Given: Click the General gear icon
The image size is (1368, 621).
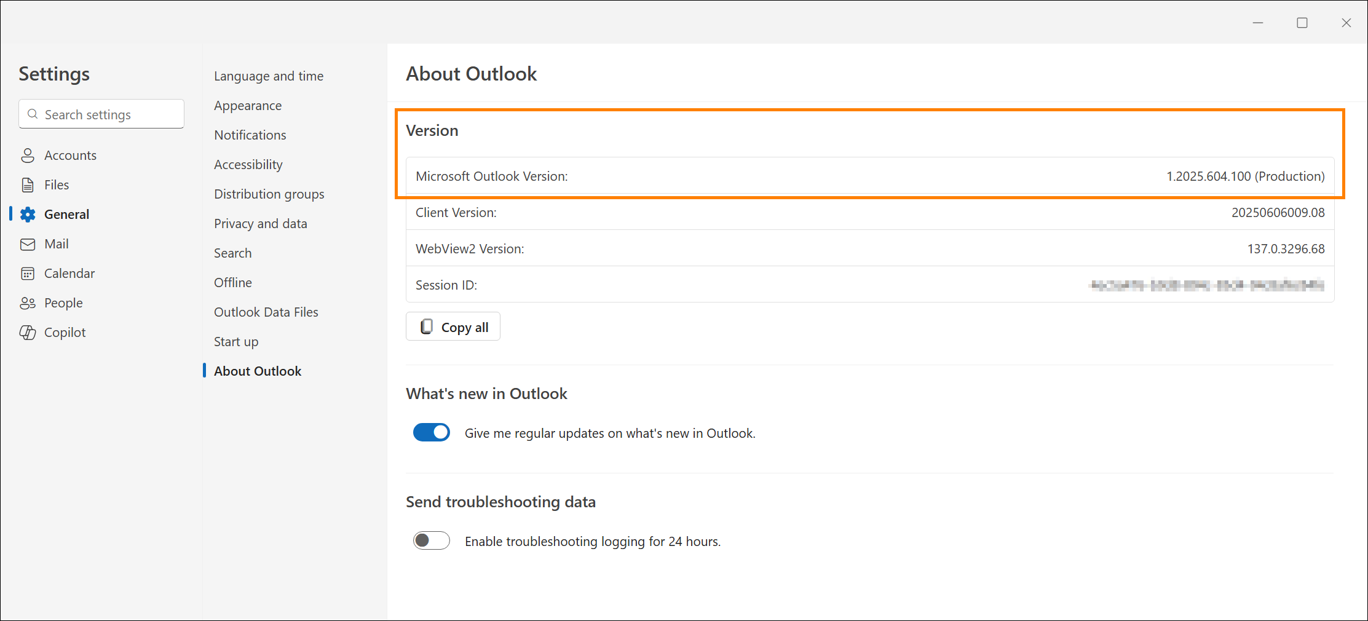Looking at the screenshot, I should coord(28,215).
